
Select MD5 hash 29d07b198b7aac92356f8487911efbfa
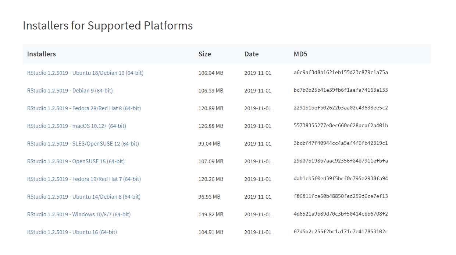pyautogui.click(x=341, y=161)
